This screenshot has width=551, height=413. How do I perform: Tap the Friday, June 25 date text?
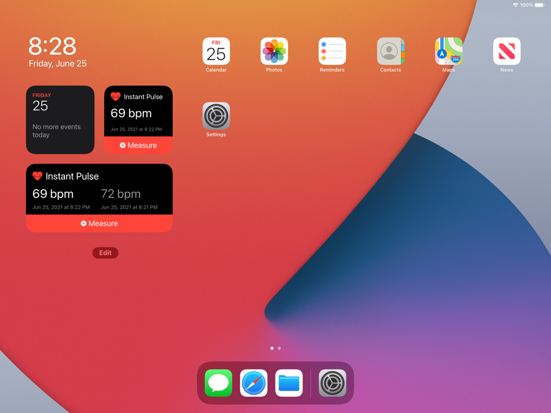(x=58, y=63)
